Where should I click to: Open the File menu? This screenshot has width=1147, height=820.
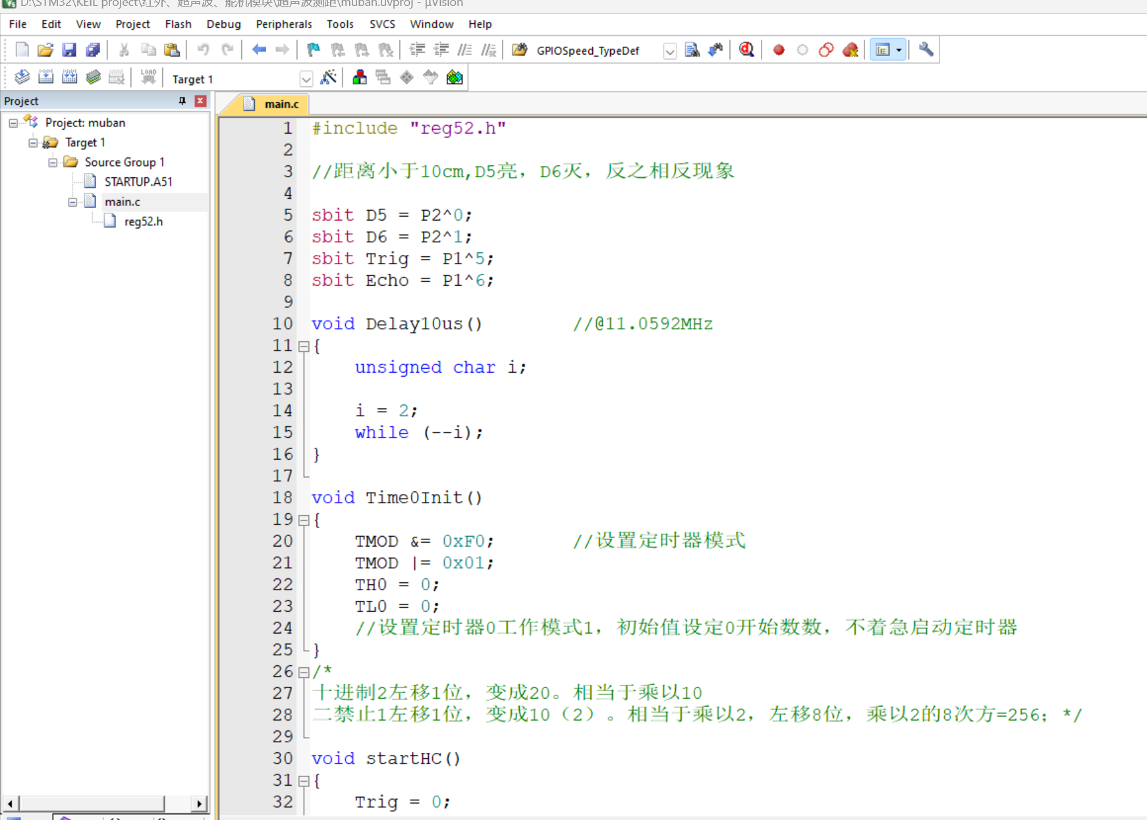pyautogui.click(x=18, y=24)
